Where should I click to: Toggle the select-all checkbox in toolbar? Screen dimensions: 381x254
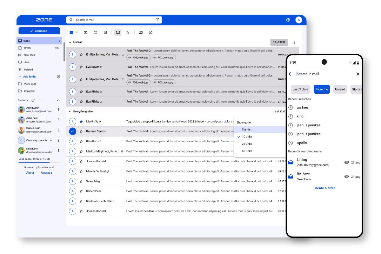[x=71, y=32]
